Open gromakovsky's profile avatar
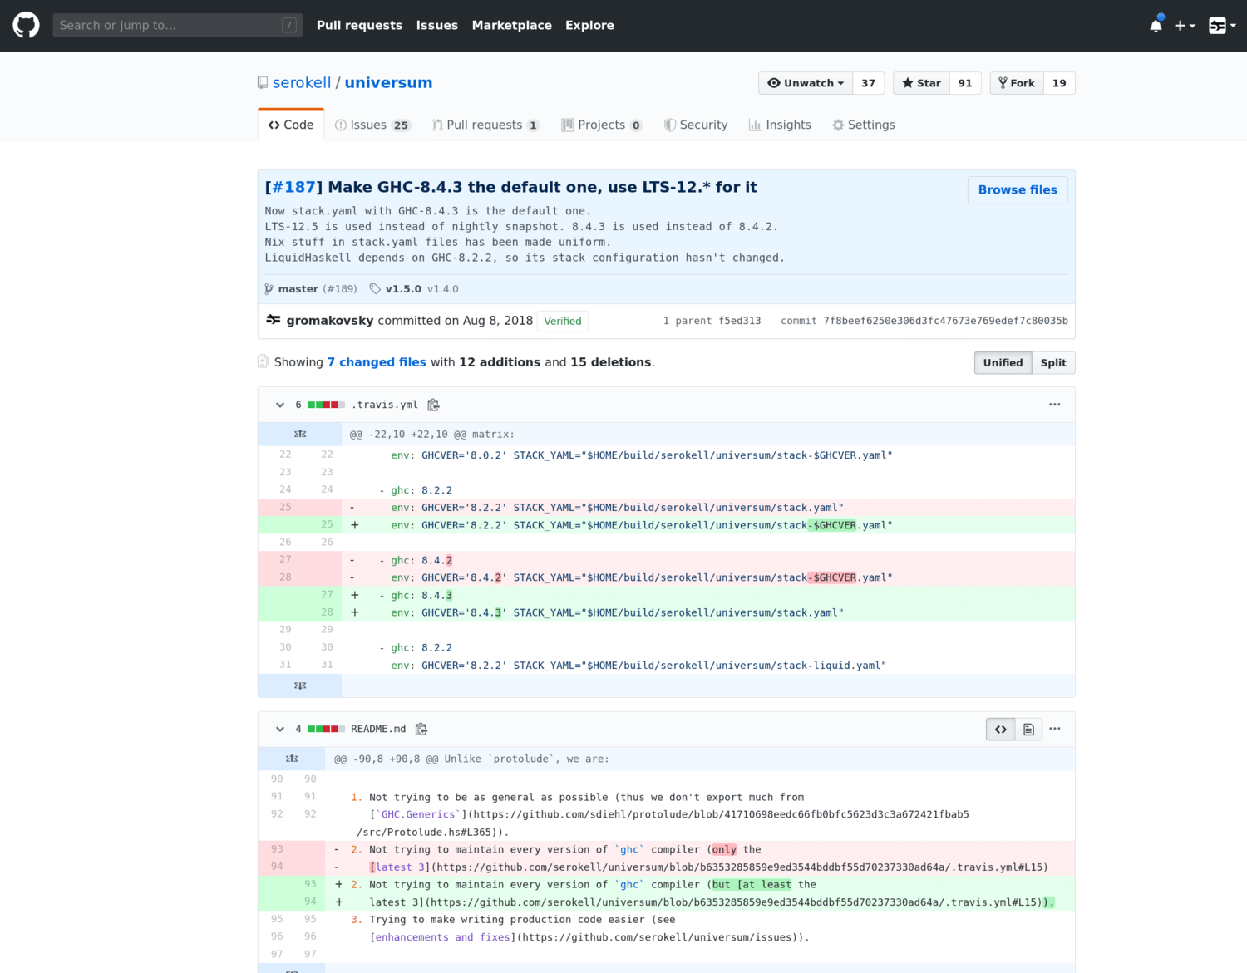Screen dimensions: 1247x973 click(x=274, y=320)
